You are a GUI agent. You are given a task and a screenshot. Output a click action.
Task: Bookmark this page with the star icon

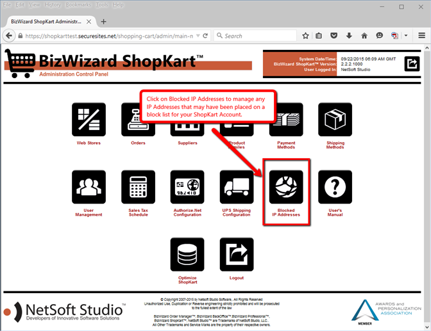(305, 36)
